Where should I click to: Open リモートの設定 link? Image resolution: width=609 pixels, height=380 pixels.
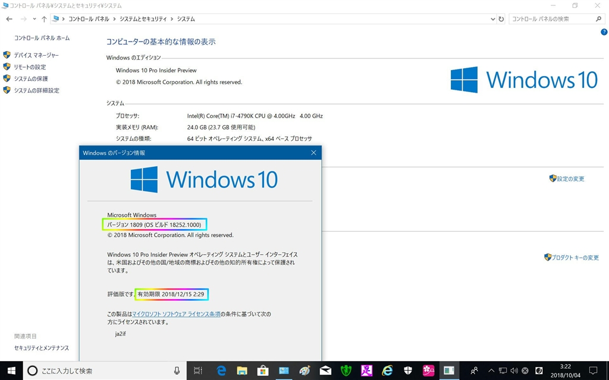pyautogui.click(x=30, y=67)
